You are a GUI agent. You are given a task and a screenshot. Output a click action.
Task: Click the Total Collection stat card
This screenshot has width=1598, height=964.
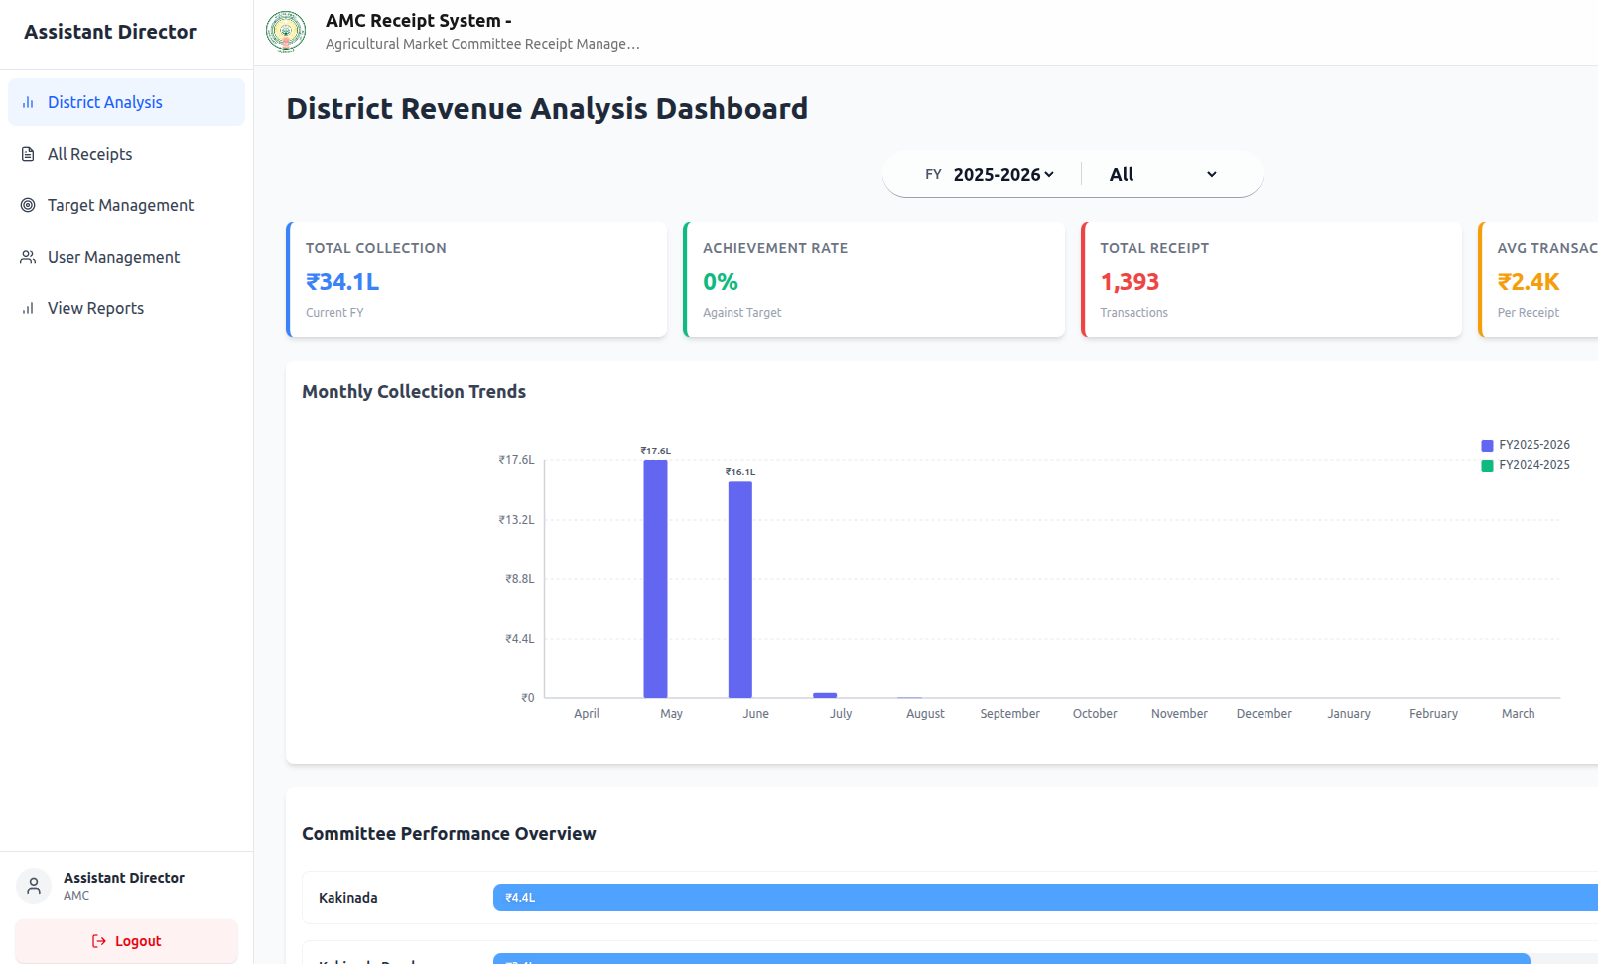[476, 280]
